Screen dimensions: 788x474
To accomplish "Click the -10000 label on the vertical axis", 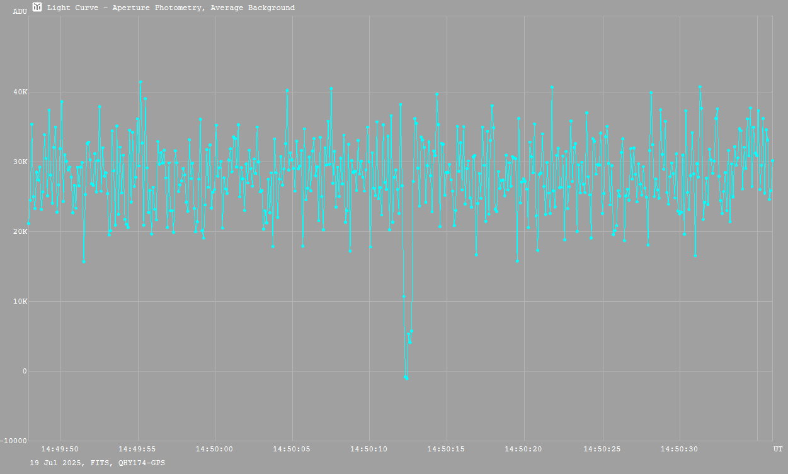I will (14, 441).
